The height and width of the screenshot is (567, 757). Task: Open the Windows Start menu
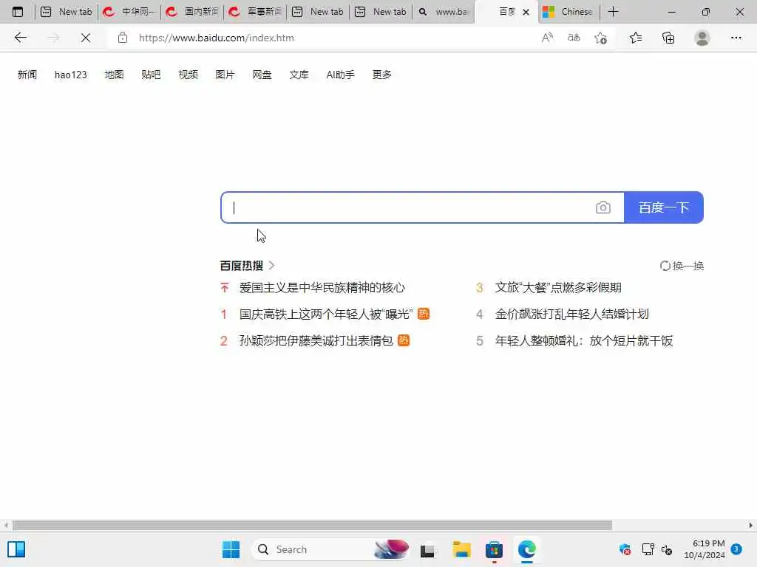(231, 549)
